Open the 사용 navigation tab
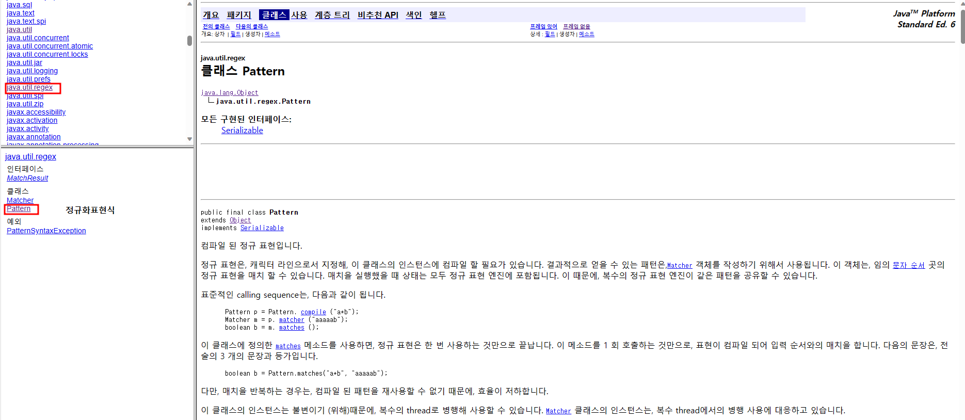Screen dimensions: 965x420 (x=299, y=15)
